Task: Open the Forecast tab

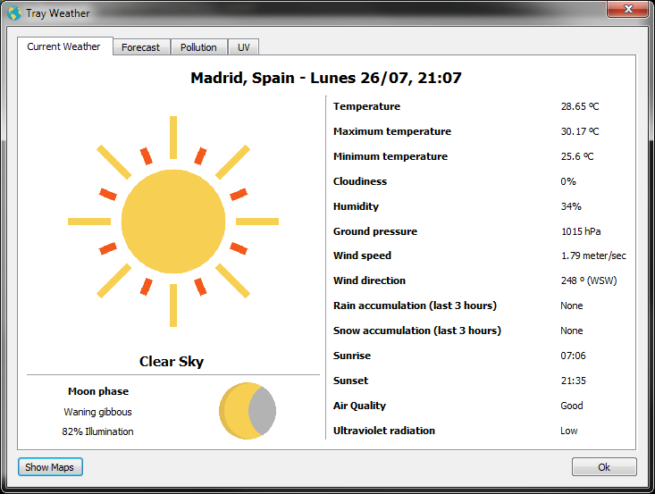Action: [x=141, y=47]
